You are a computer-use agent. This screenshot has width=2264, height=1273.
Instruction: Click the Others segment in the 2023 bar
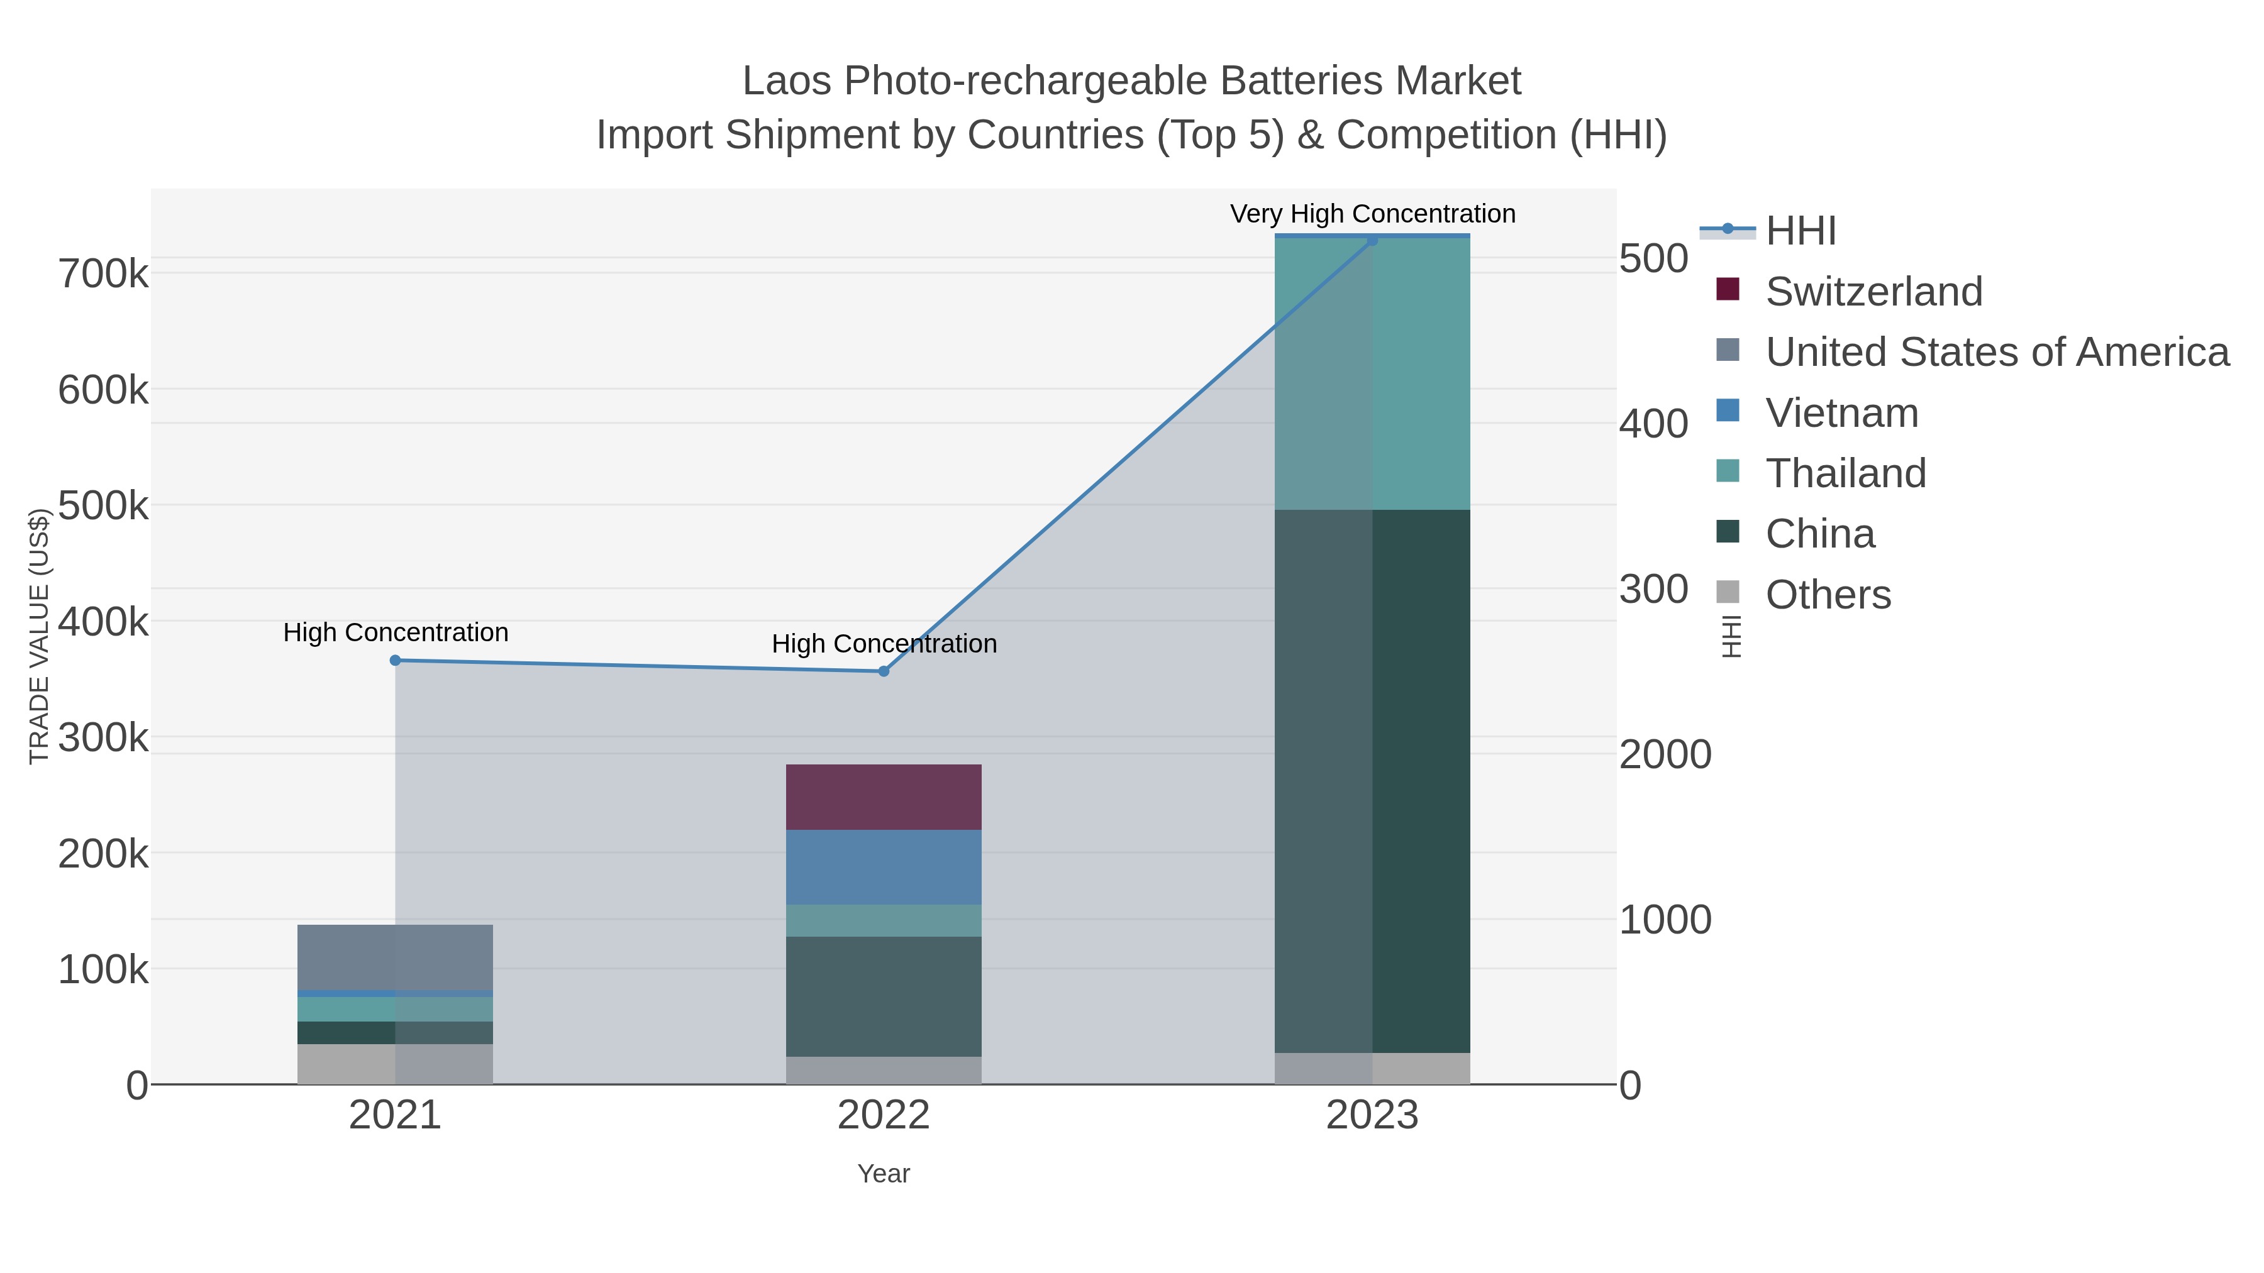1373,1069
